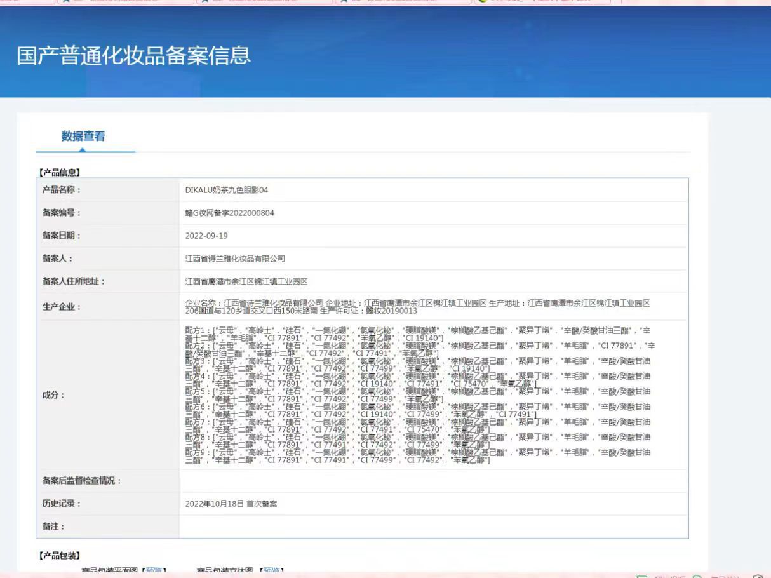771x578 pixels.
Task: Click the record date 2022-09-19
Action: pyautogui.click(x=206, y=236)
